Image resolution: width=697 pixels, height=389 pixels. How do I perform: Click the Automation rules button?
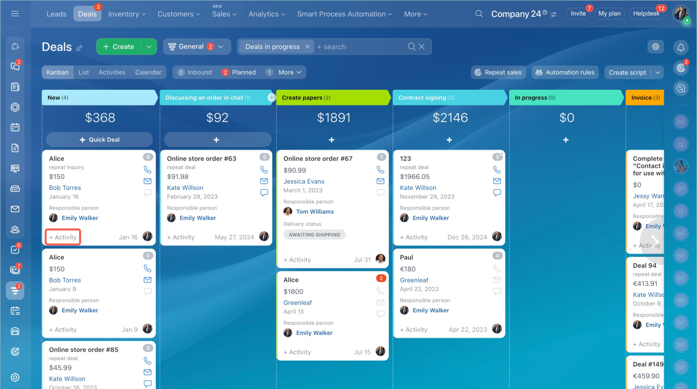click(x=565, y=72)
